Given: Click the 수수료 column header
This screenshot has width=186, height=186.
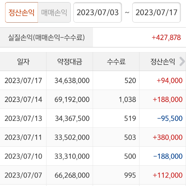Looking at the screenshot, I should [x=116, y=61].
